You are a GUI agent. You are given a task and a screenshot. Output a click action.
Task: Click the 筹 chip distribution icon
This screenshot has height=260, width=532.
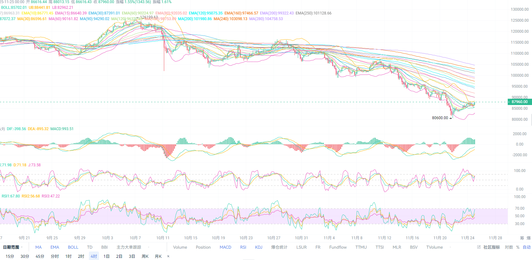point(522,238)
